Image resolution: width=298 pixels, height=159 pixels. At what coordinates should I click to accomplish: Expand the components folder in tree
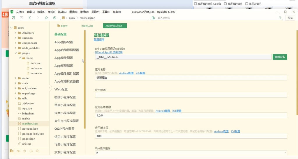click(x=16, y=43)
